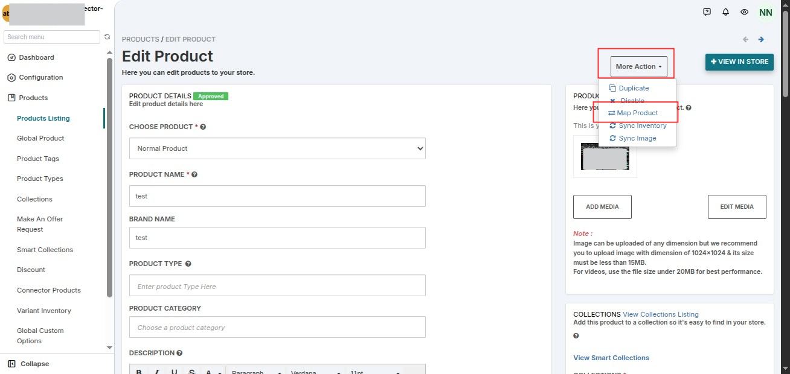Click help icon under Collections heading

pos(576,335)
